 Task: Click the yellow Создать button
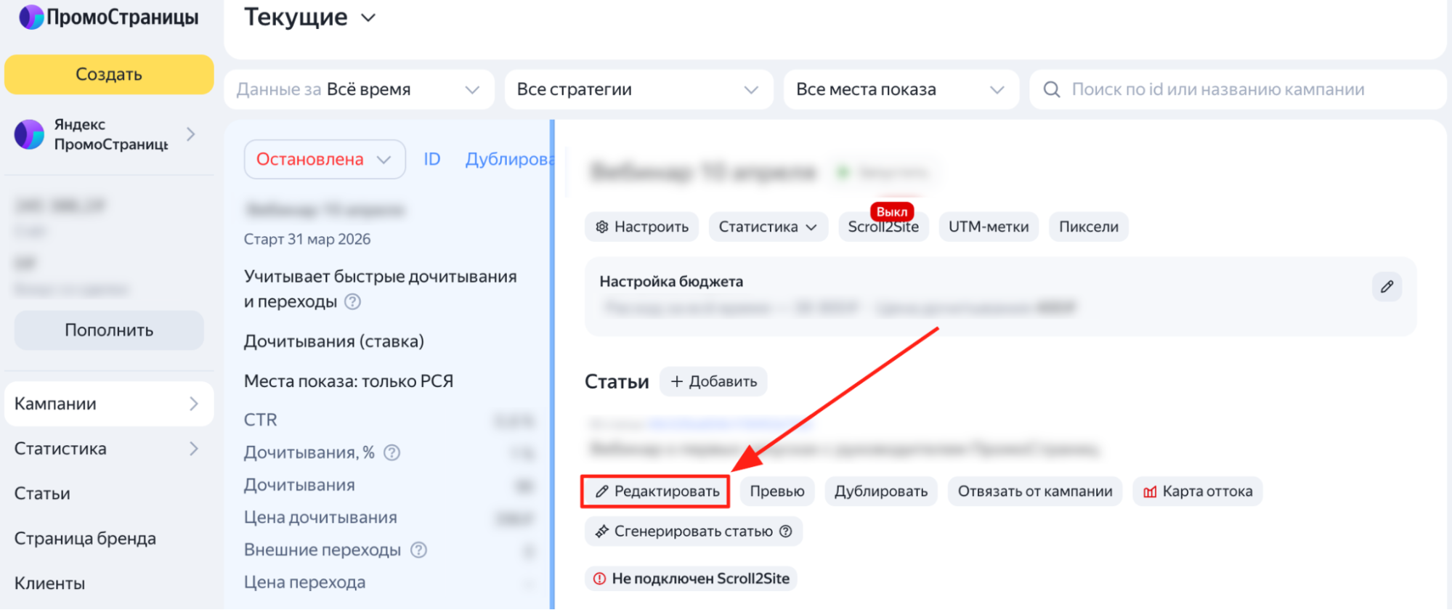109,74
